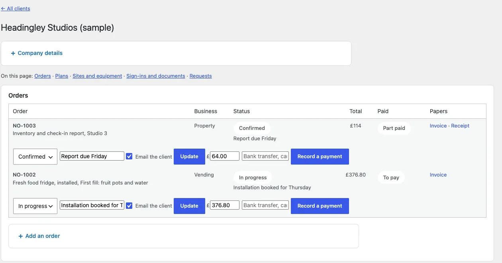502x263 pixels.
Task: Uncheck Email the client for NO-1003
Action: point(129,156)
